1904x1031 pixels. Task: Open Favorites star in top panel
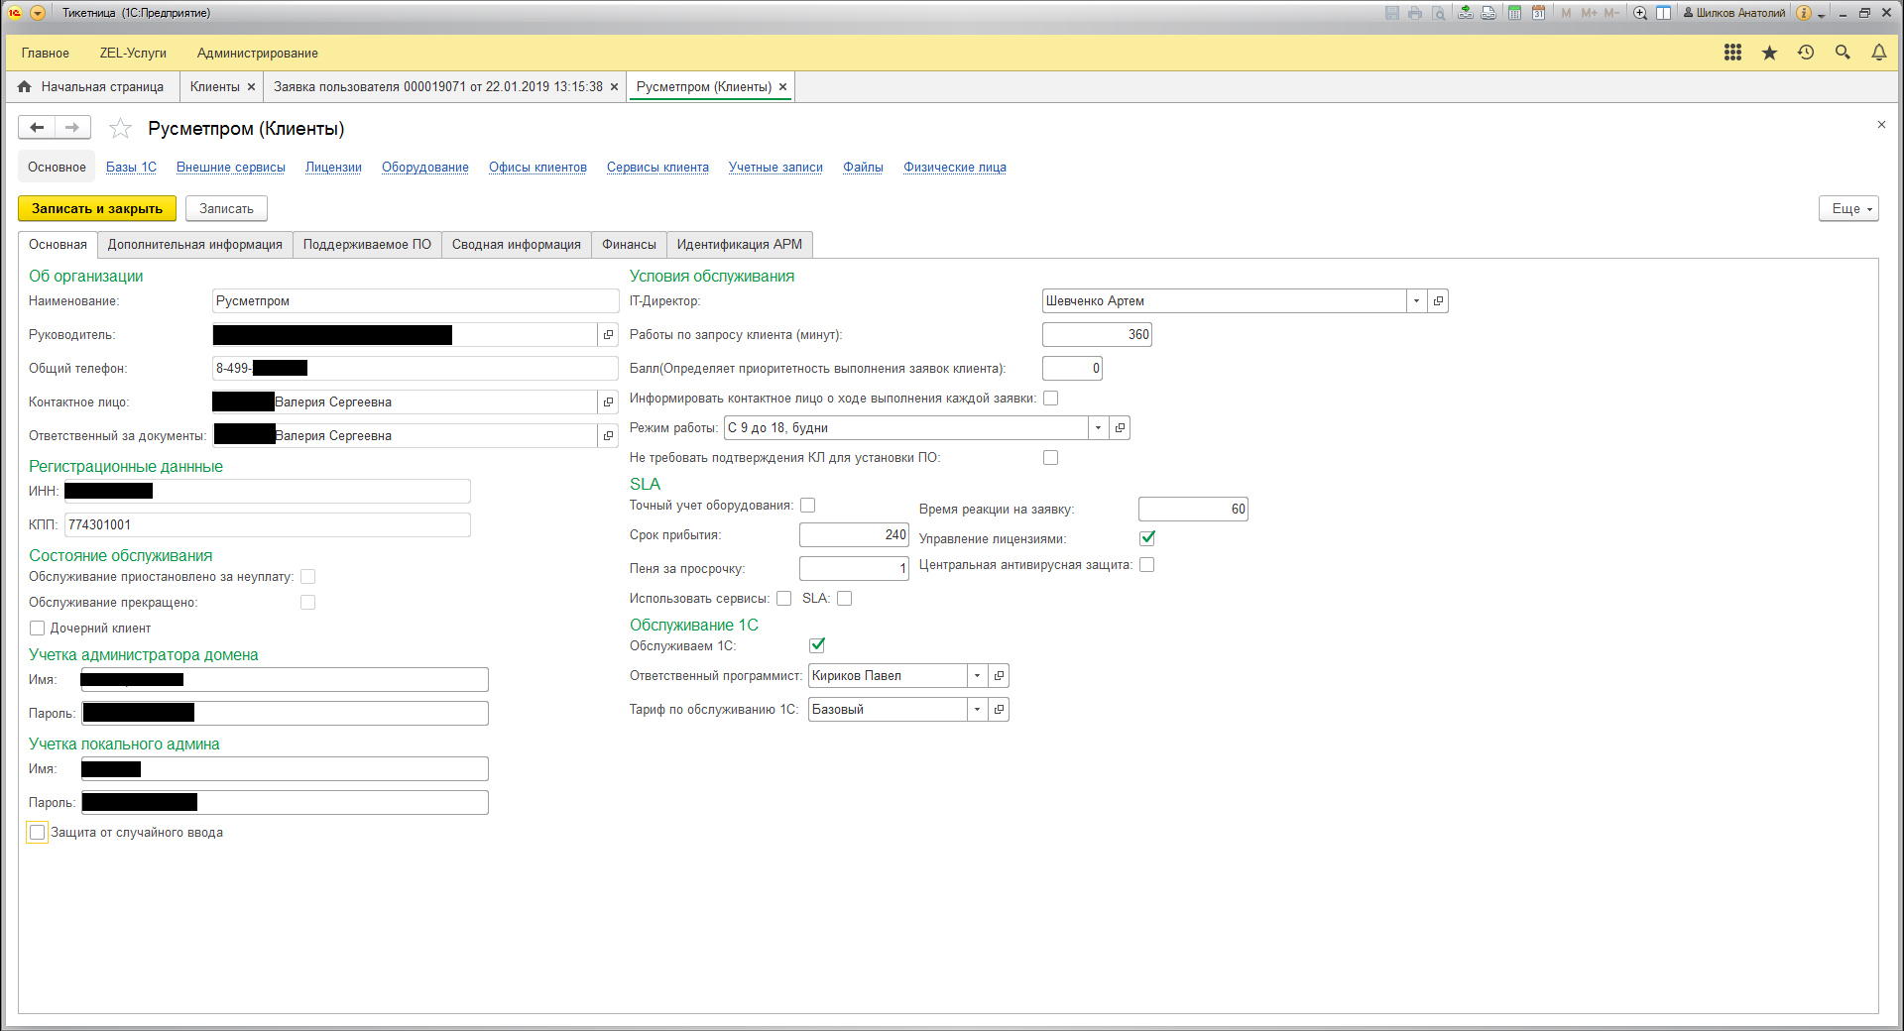click(1769, 53)
